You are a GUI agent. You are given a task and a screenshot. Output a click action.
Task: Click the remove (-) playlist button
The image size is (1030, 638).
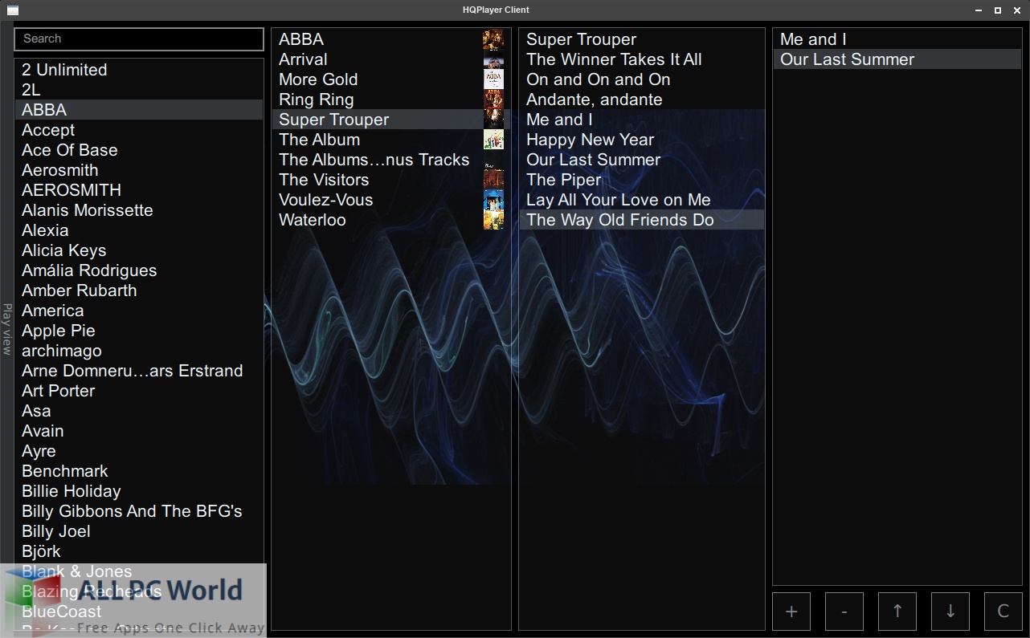coord(844,612)
